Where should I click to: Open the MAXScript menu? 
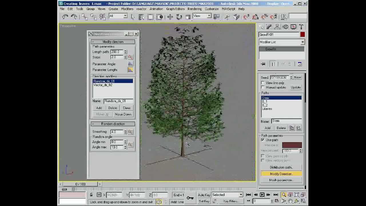228,9
